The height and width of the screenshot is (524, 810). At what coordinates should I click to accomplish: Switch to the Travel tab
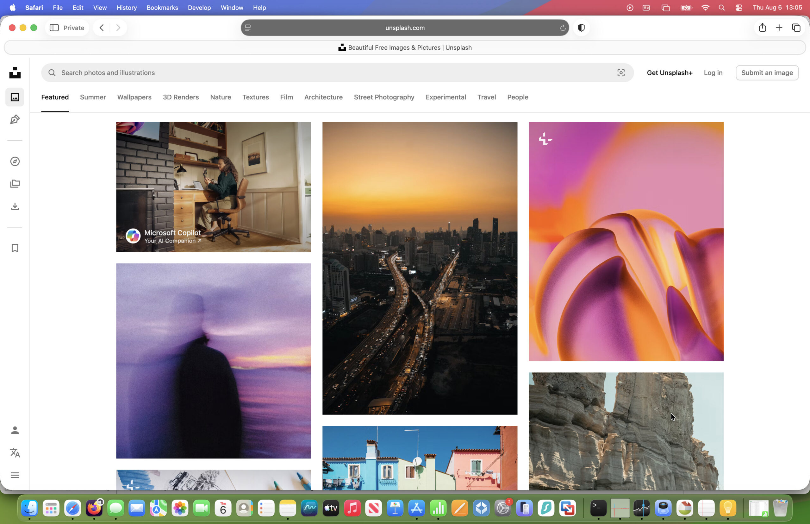point(486,97)
